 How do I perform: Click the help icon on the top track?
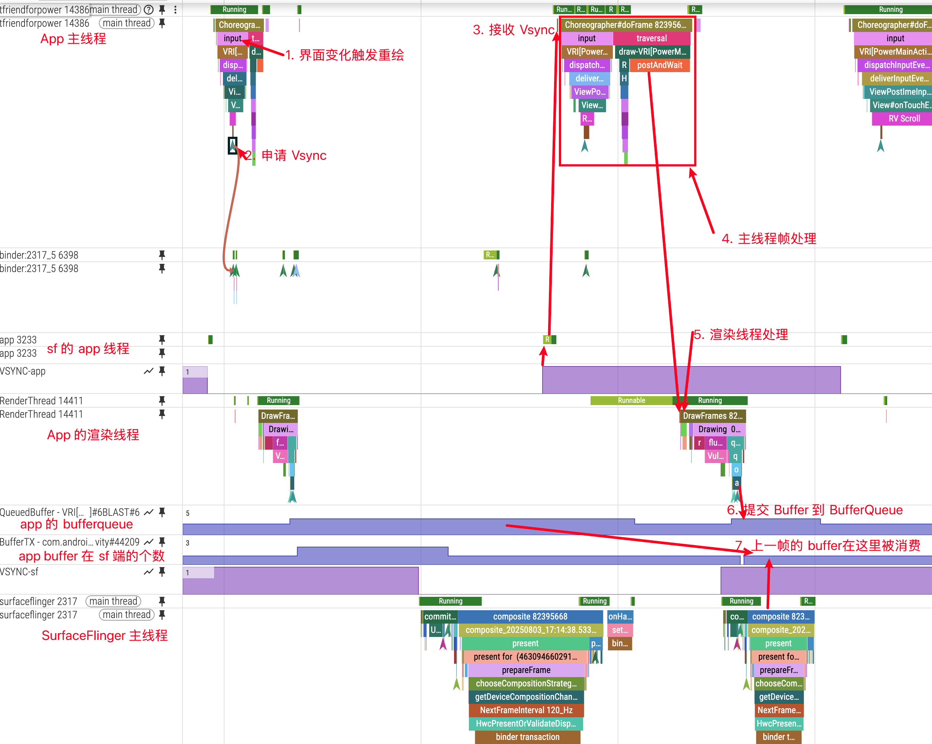149,10
